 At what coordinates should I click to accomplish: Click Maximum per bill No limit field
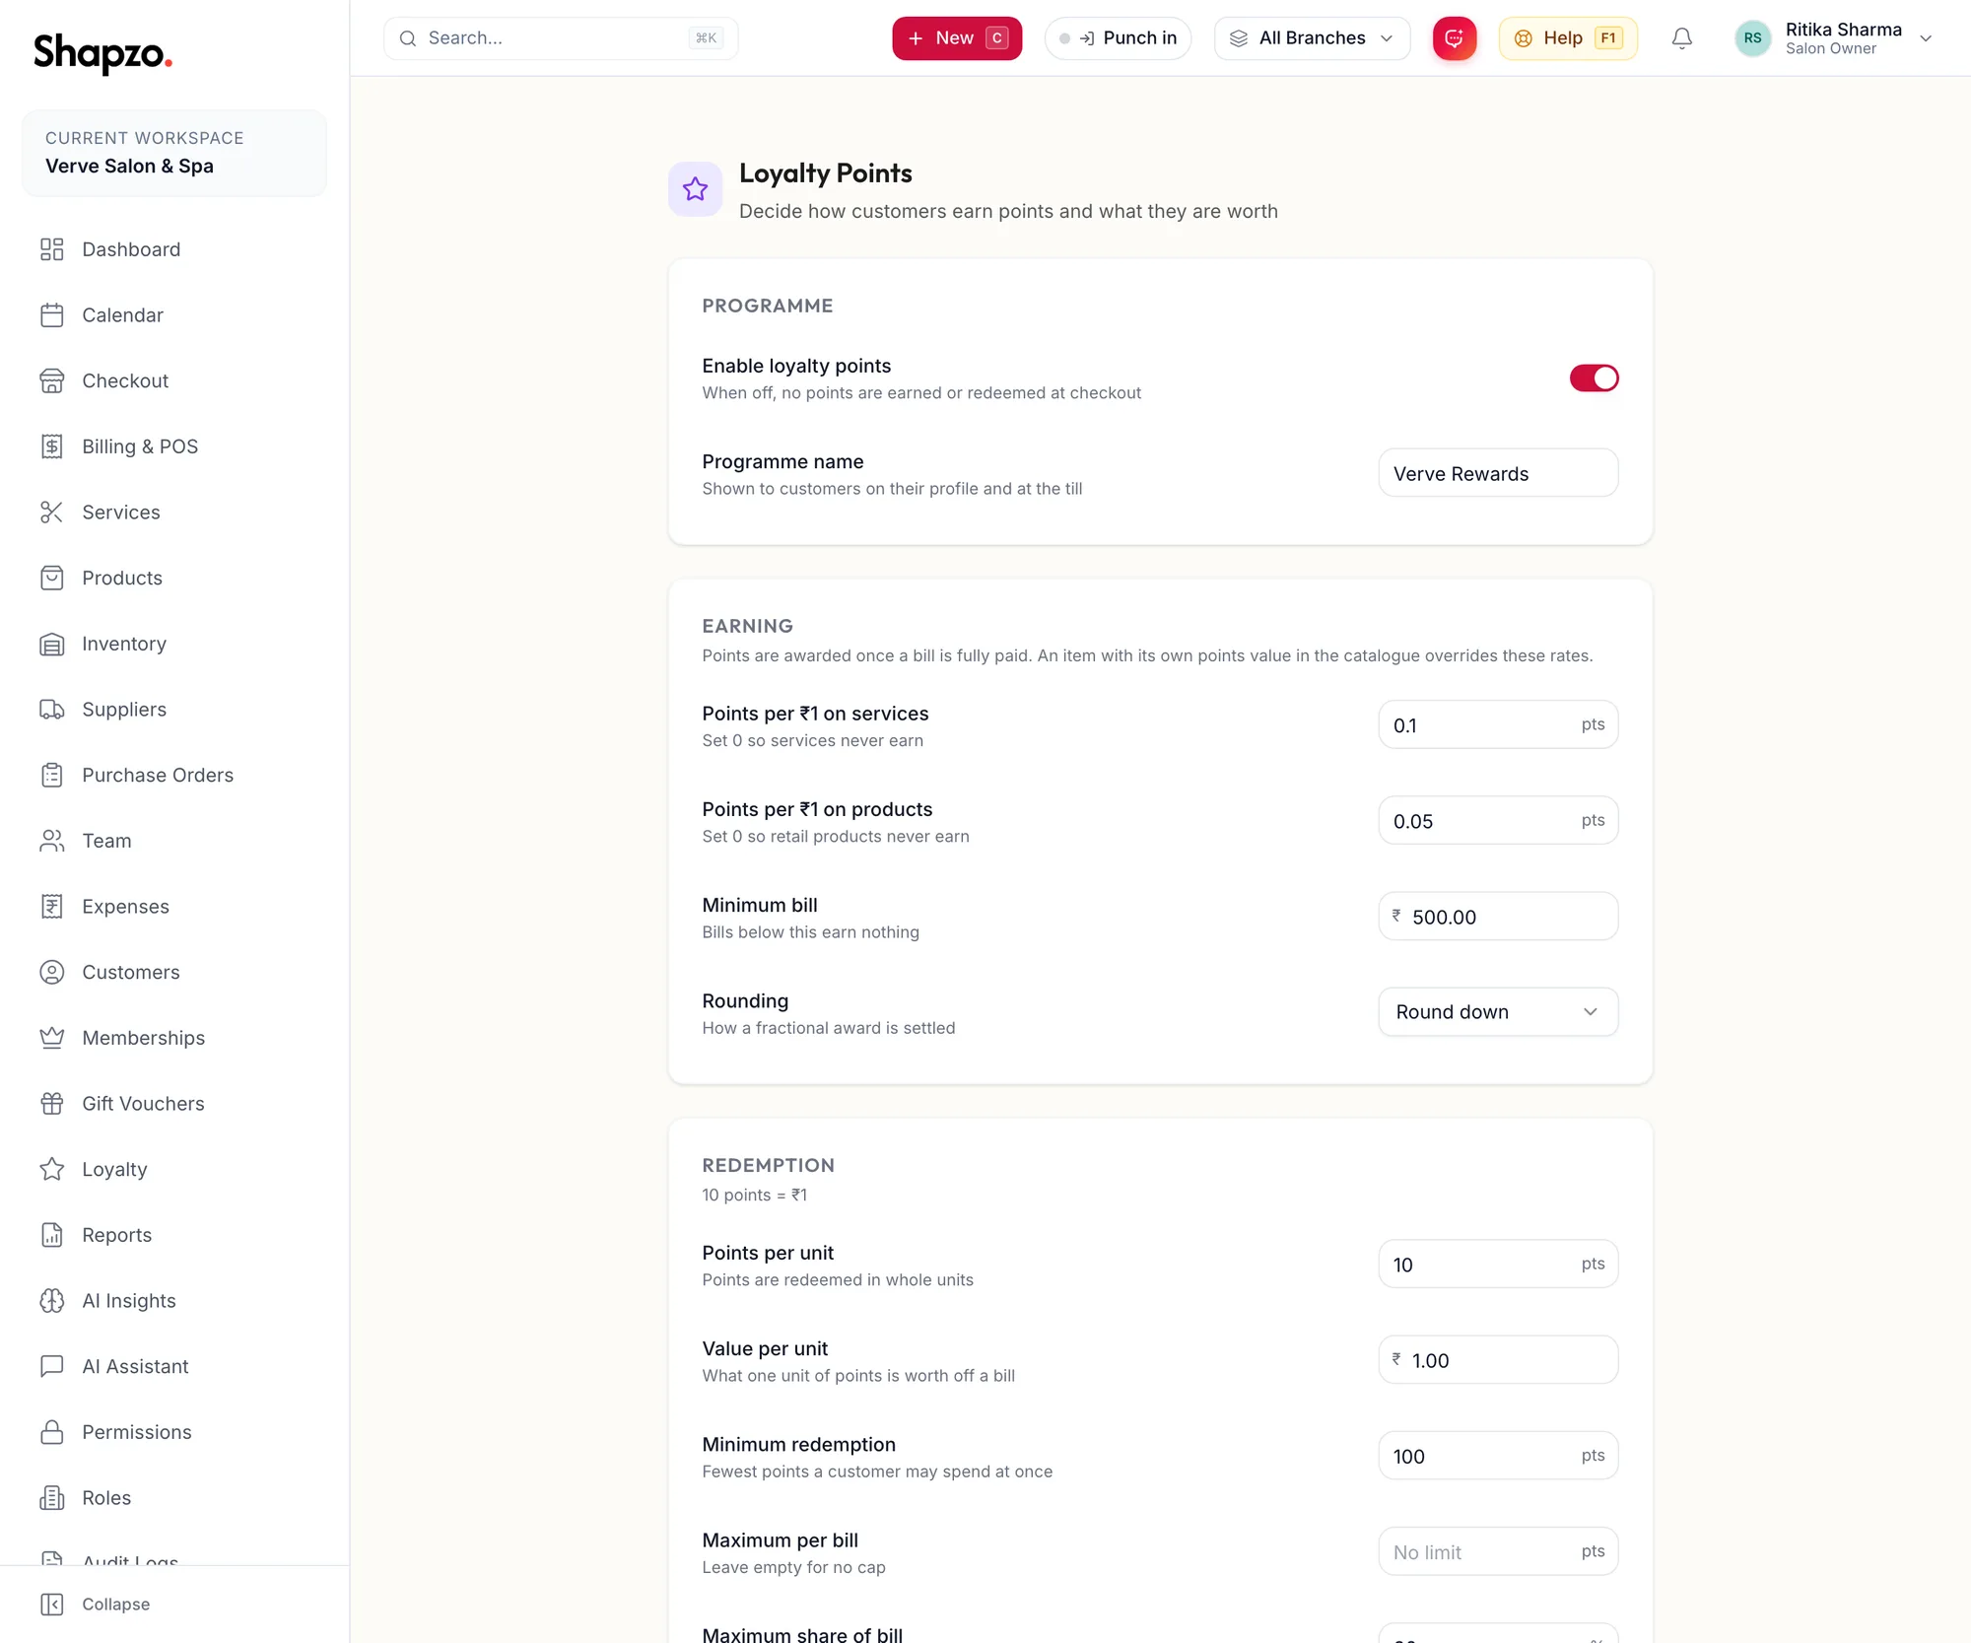(1498, 1552)
